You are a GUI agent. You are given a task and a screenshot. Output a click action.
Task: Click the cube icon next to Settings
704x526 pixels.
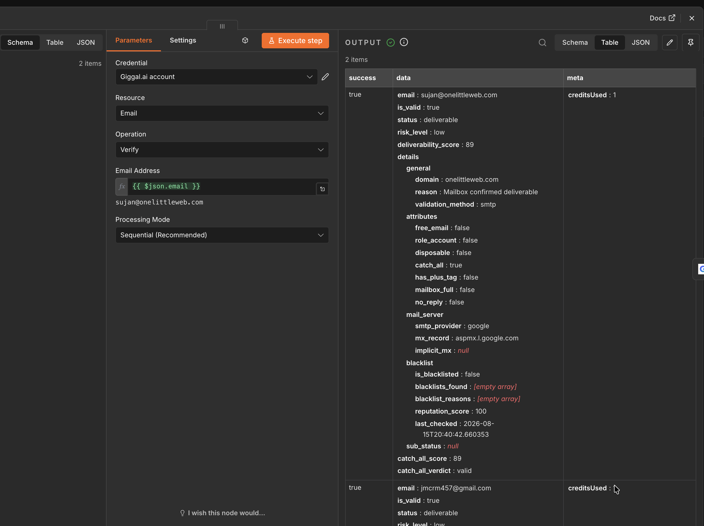245,40
